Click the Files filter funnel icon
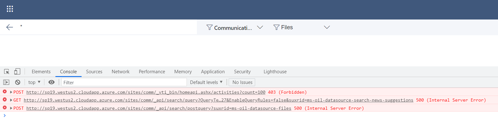Image resolution: width=498 pixels, height=122 pixels. (276, 27)
